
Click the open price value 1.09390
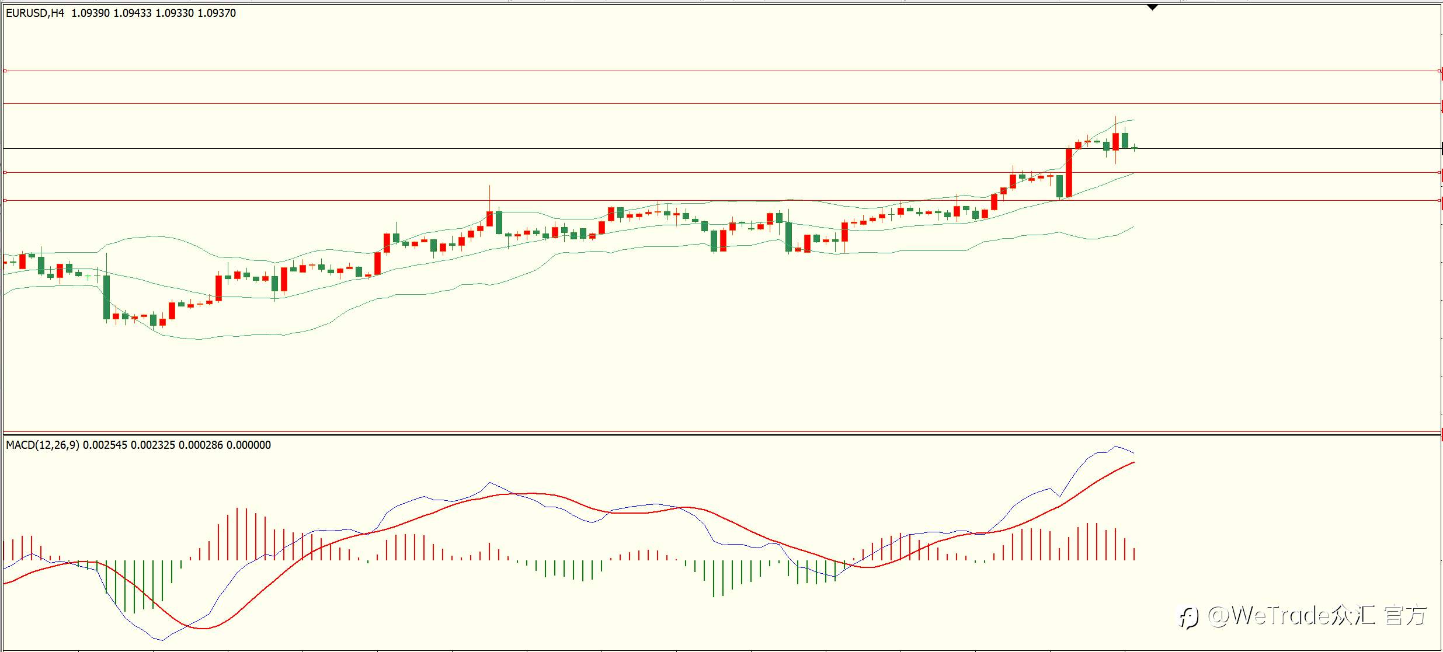point(91,13)
